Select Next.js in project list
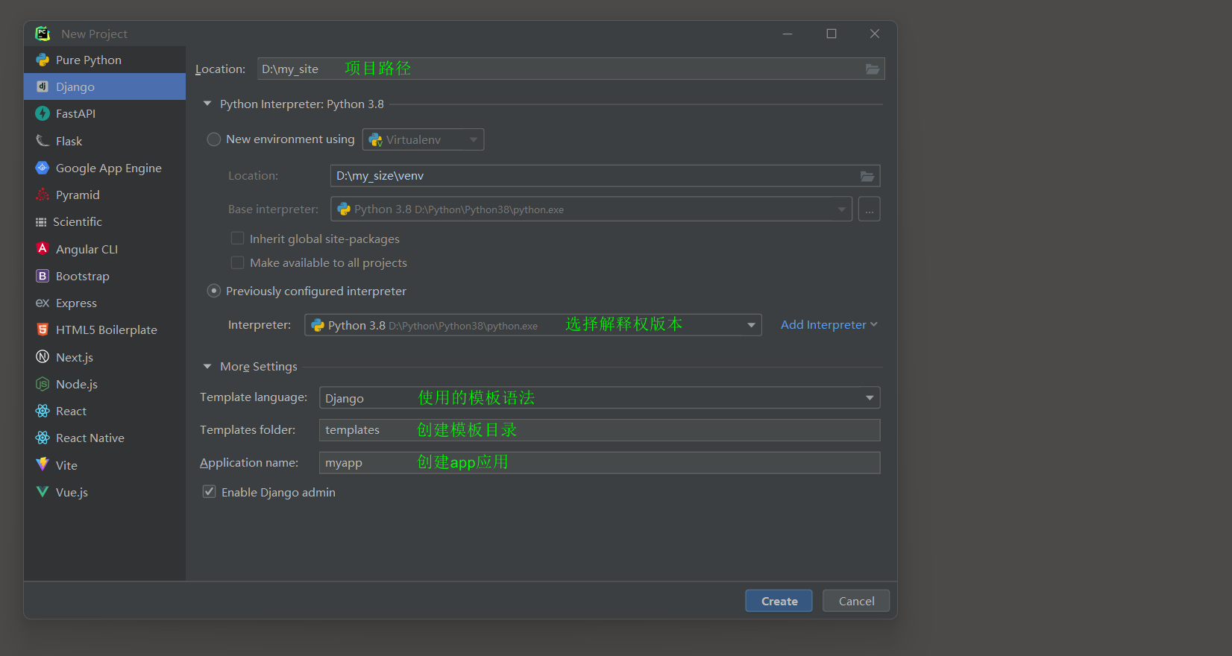This screenshot has height=656, width=1232. coord(105,357)
